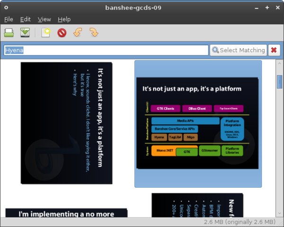The width and height of the screenshot is (284, 227).
Task: Click the new starred page icon
Action: [x=46, y=33]
